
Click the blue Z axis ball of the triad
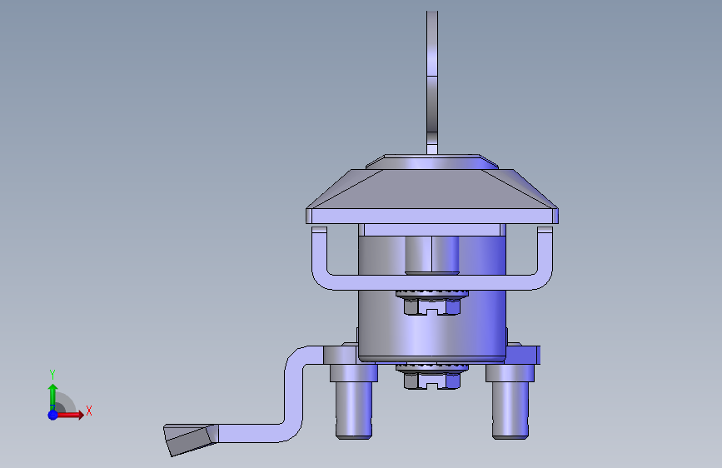pos(52,415)
